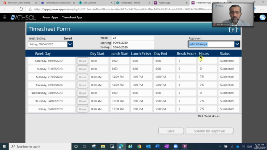Reset the Wednesday, 03/06/2020 row
The height and width of the screenshot is (150, 267).
coord(83,93)
